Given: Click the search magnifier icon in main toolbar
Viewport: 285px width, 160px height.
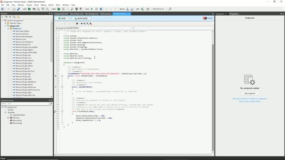Looking at the screenshot, I should pos(170,9).
